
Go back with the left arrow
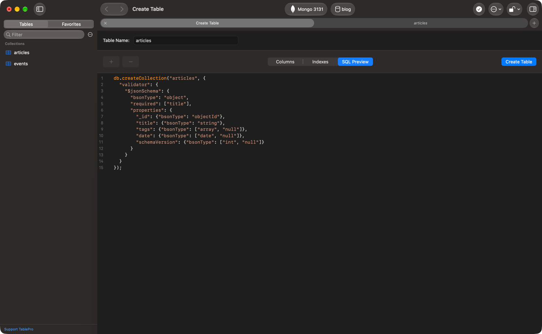pos(107,9)
